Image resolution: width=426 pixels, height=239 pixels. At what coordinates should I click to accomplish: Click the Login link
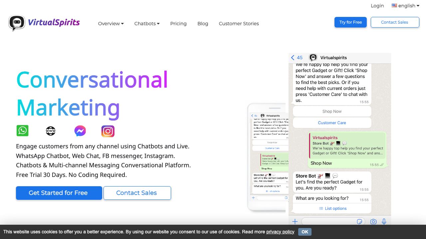(377, 6)
